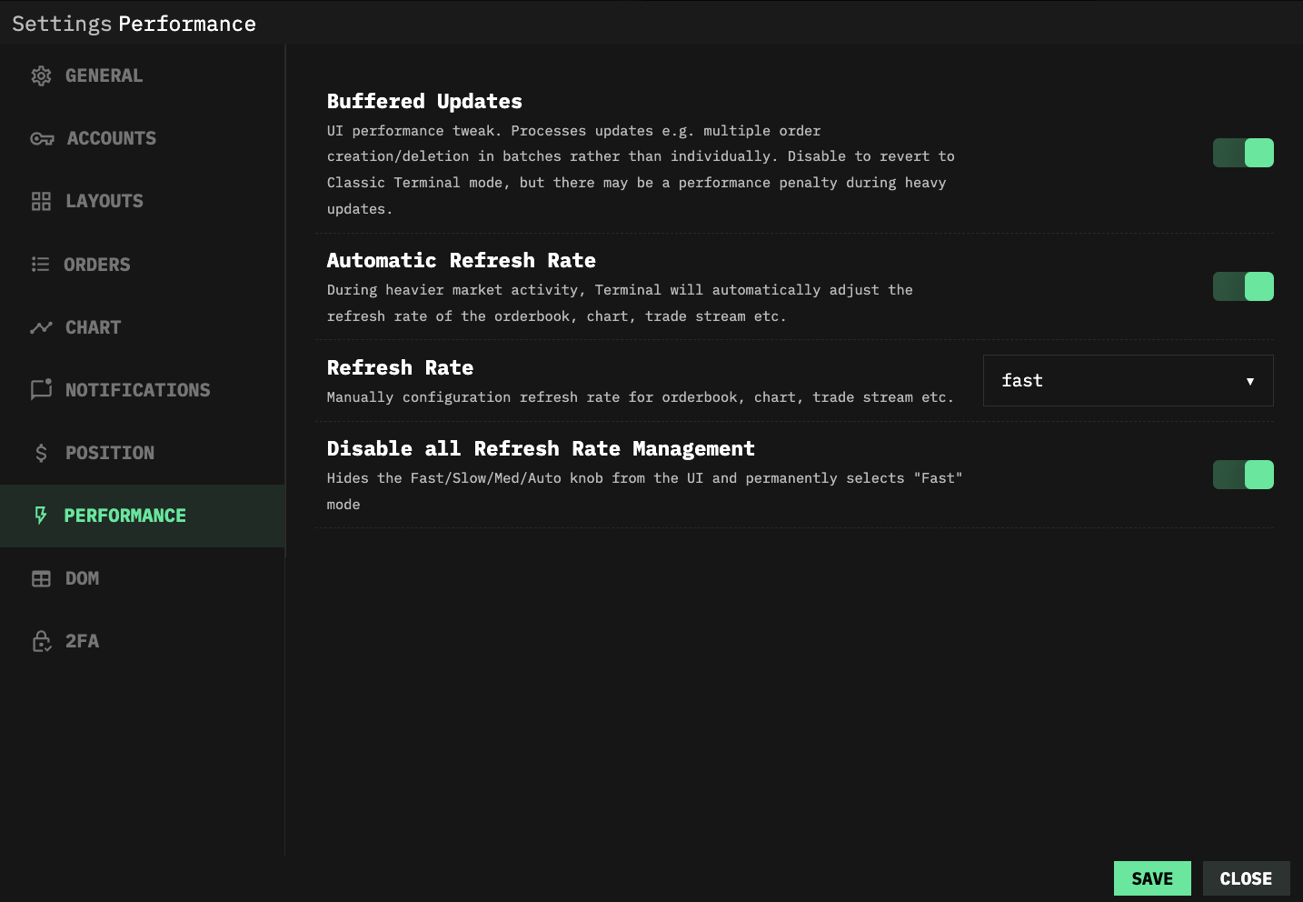
Task: Click the 2FA lock icon
Action: [x=42, y=641]
